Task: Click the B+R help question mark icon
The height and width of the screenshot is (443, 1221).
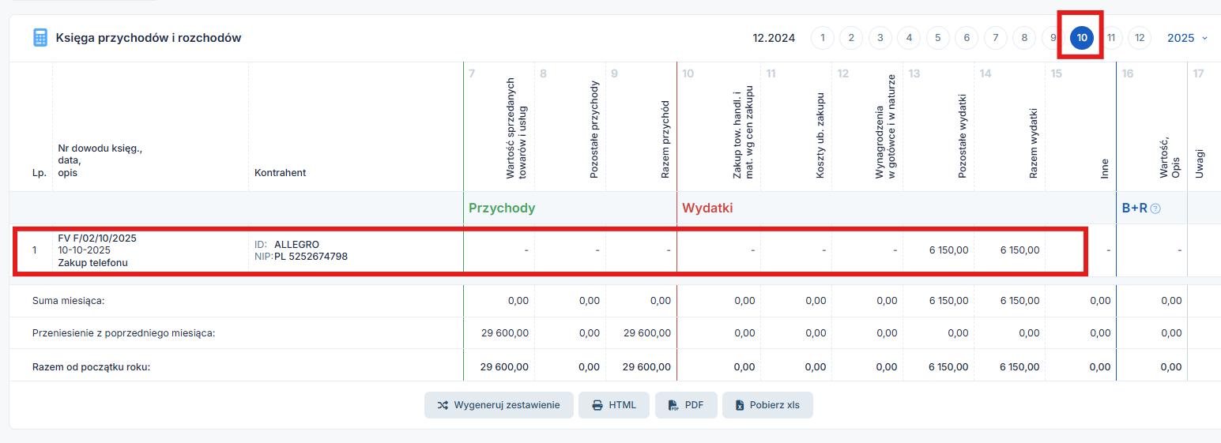Action: 1155,208
